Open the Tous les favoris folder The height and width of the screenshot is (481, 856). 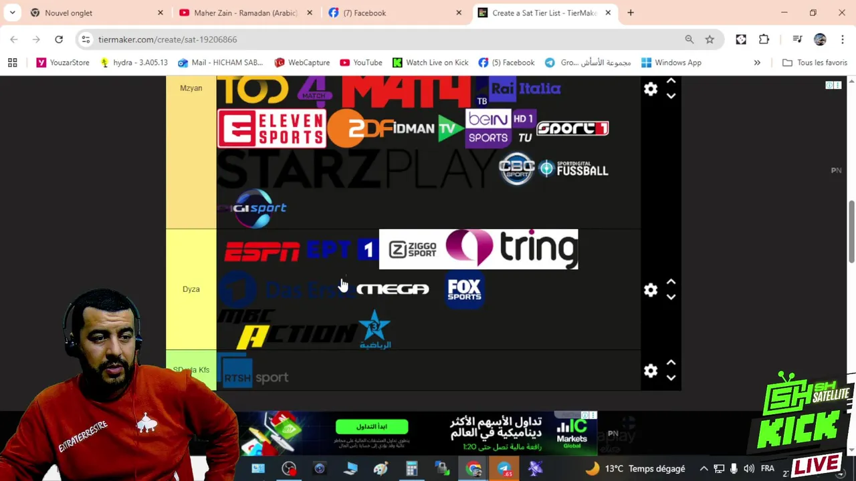click(x=815, y=62)
